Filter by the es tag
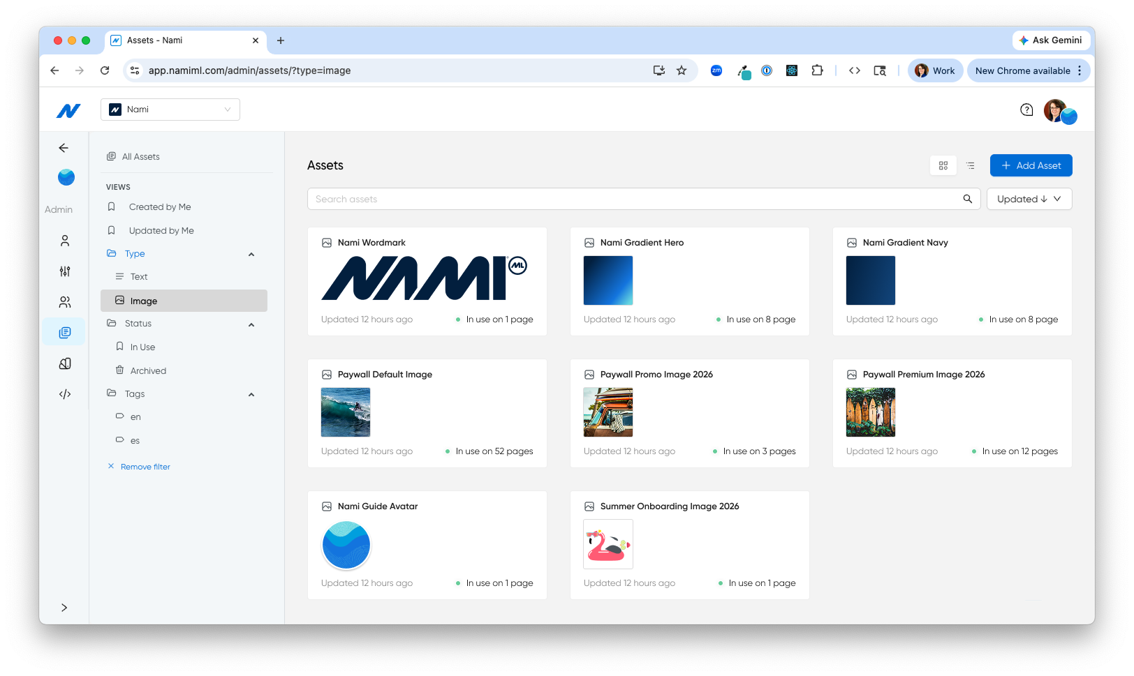1134x676 pixels. [x=135, y=441]
